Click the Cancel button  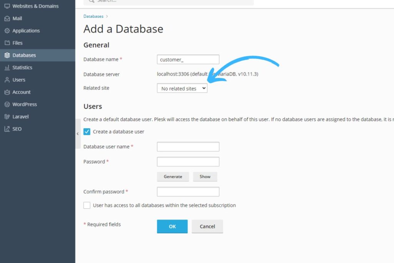coord(207,226)
